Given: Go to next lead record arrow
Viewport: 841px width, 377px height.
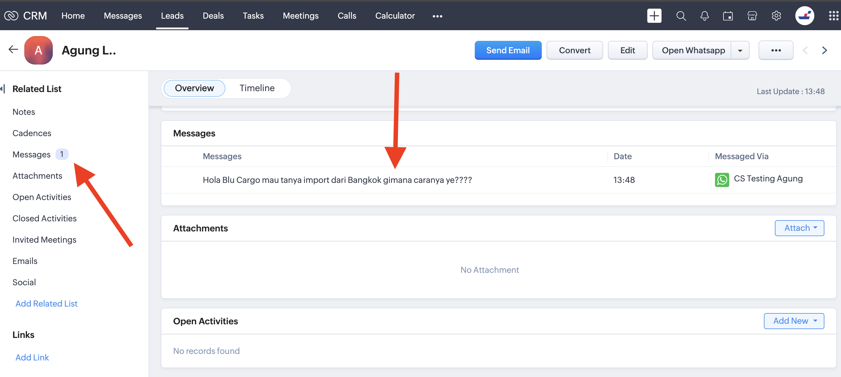Looking at the screenshot, I should point(824,50).
